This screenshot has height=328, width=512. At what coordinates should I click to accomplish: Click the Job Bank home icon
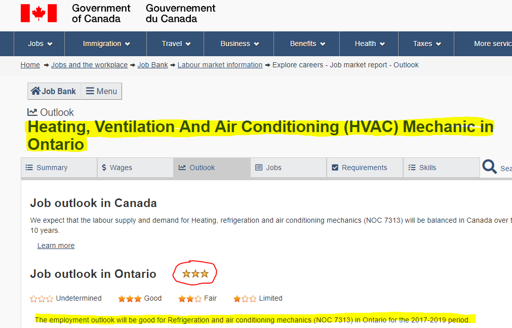coord(35,91)
